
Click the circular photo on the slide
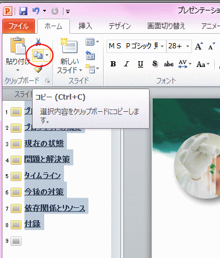click(197, 166)
